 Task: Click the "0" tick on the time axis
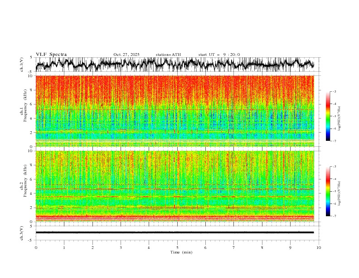[x=36, y=248]
